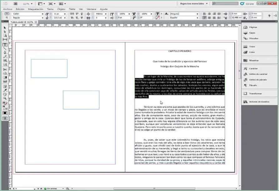
Task: Open the Calibri font family dropdown
Action: [x=42, y=14]
